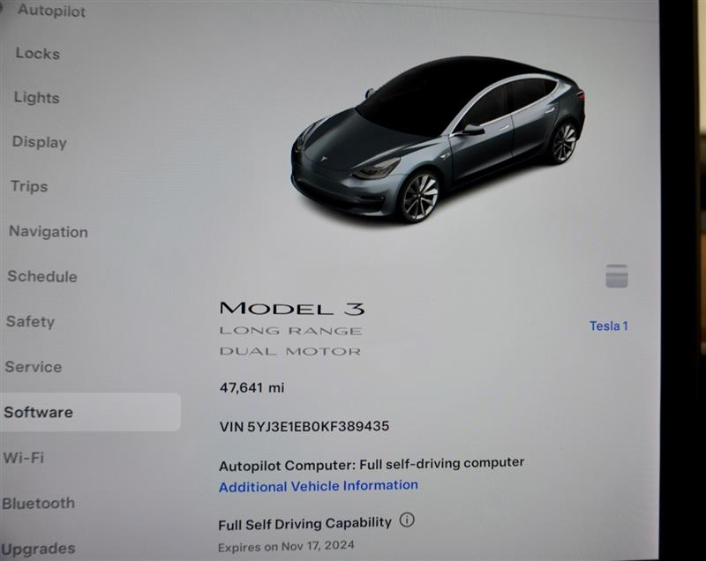Select the Locks menu item
Screen dimensions: 706x561
(x=38, y=54)
